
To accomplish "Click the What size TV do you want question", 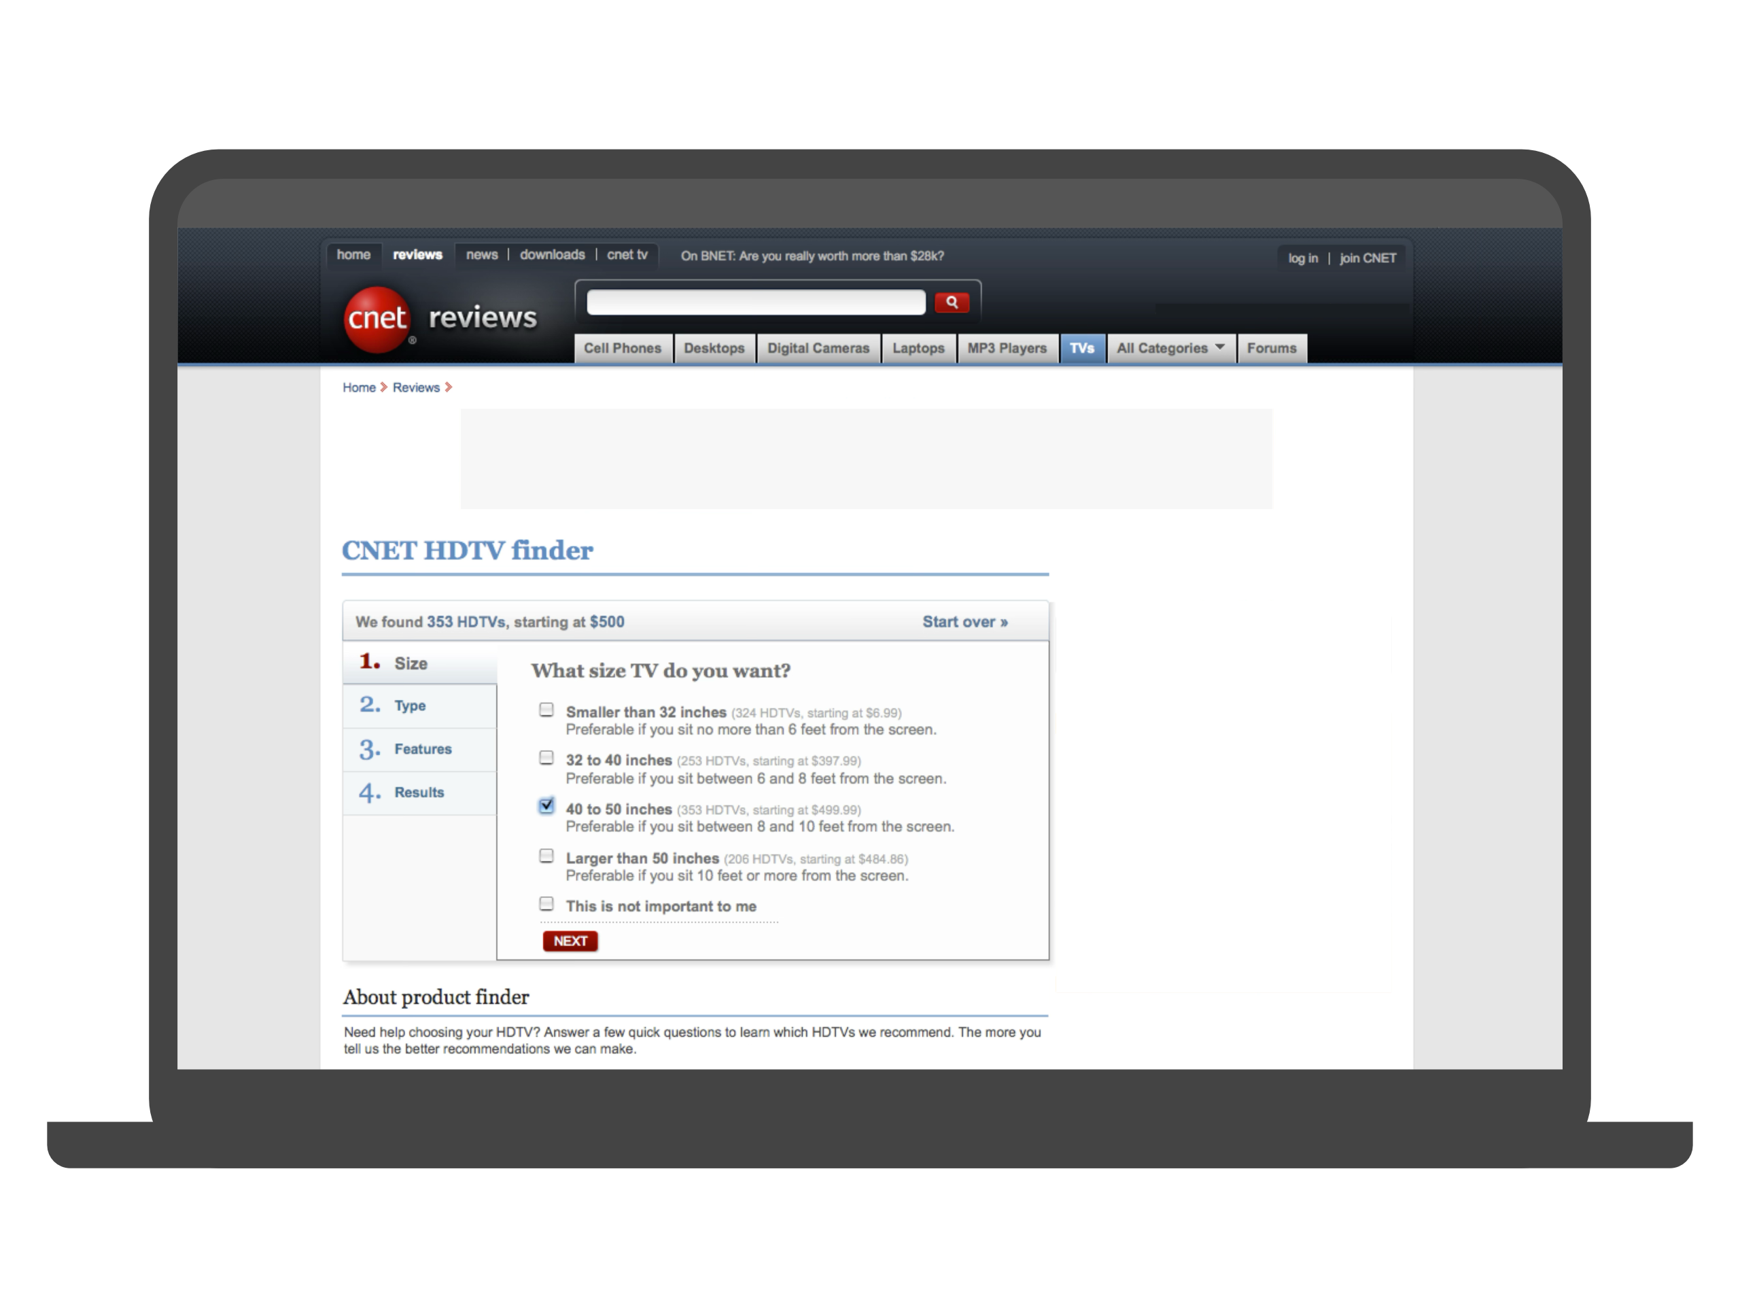I will pos(661,671).
